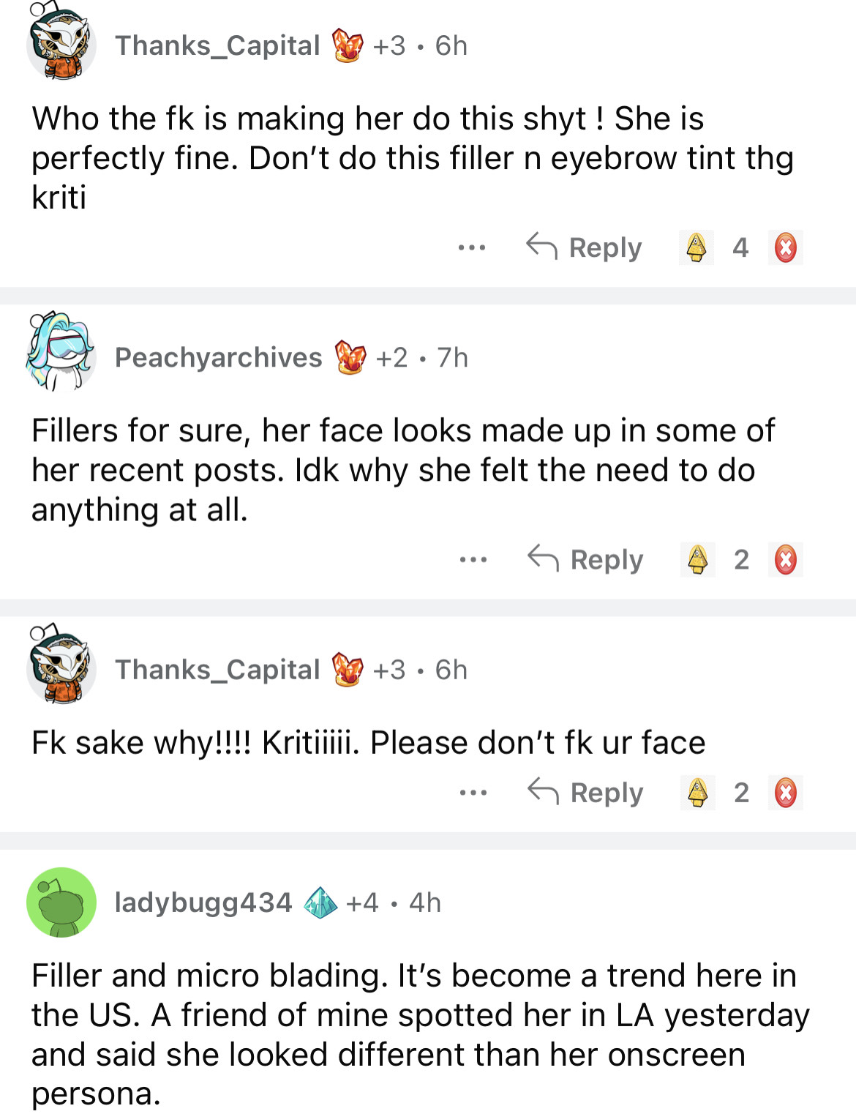Downvote the "Fk sake why" comment
This screenshot has height=1114, width=856.
(x=786, y=793)
